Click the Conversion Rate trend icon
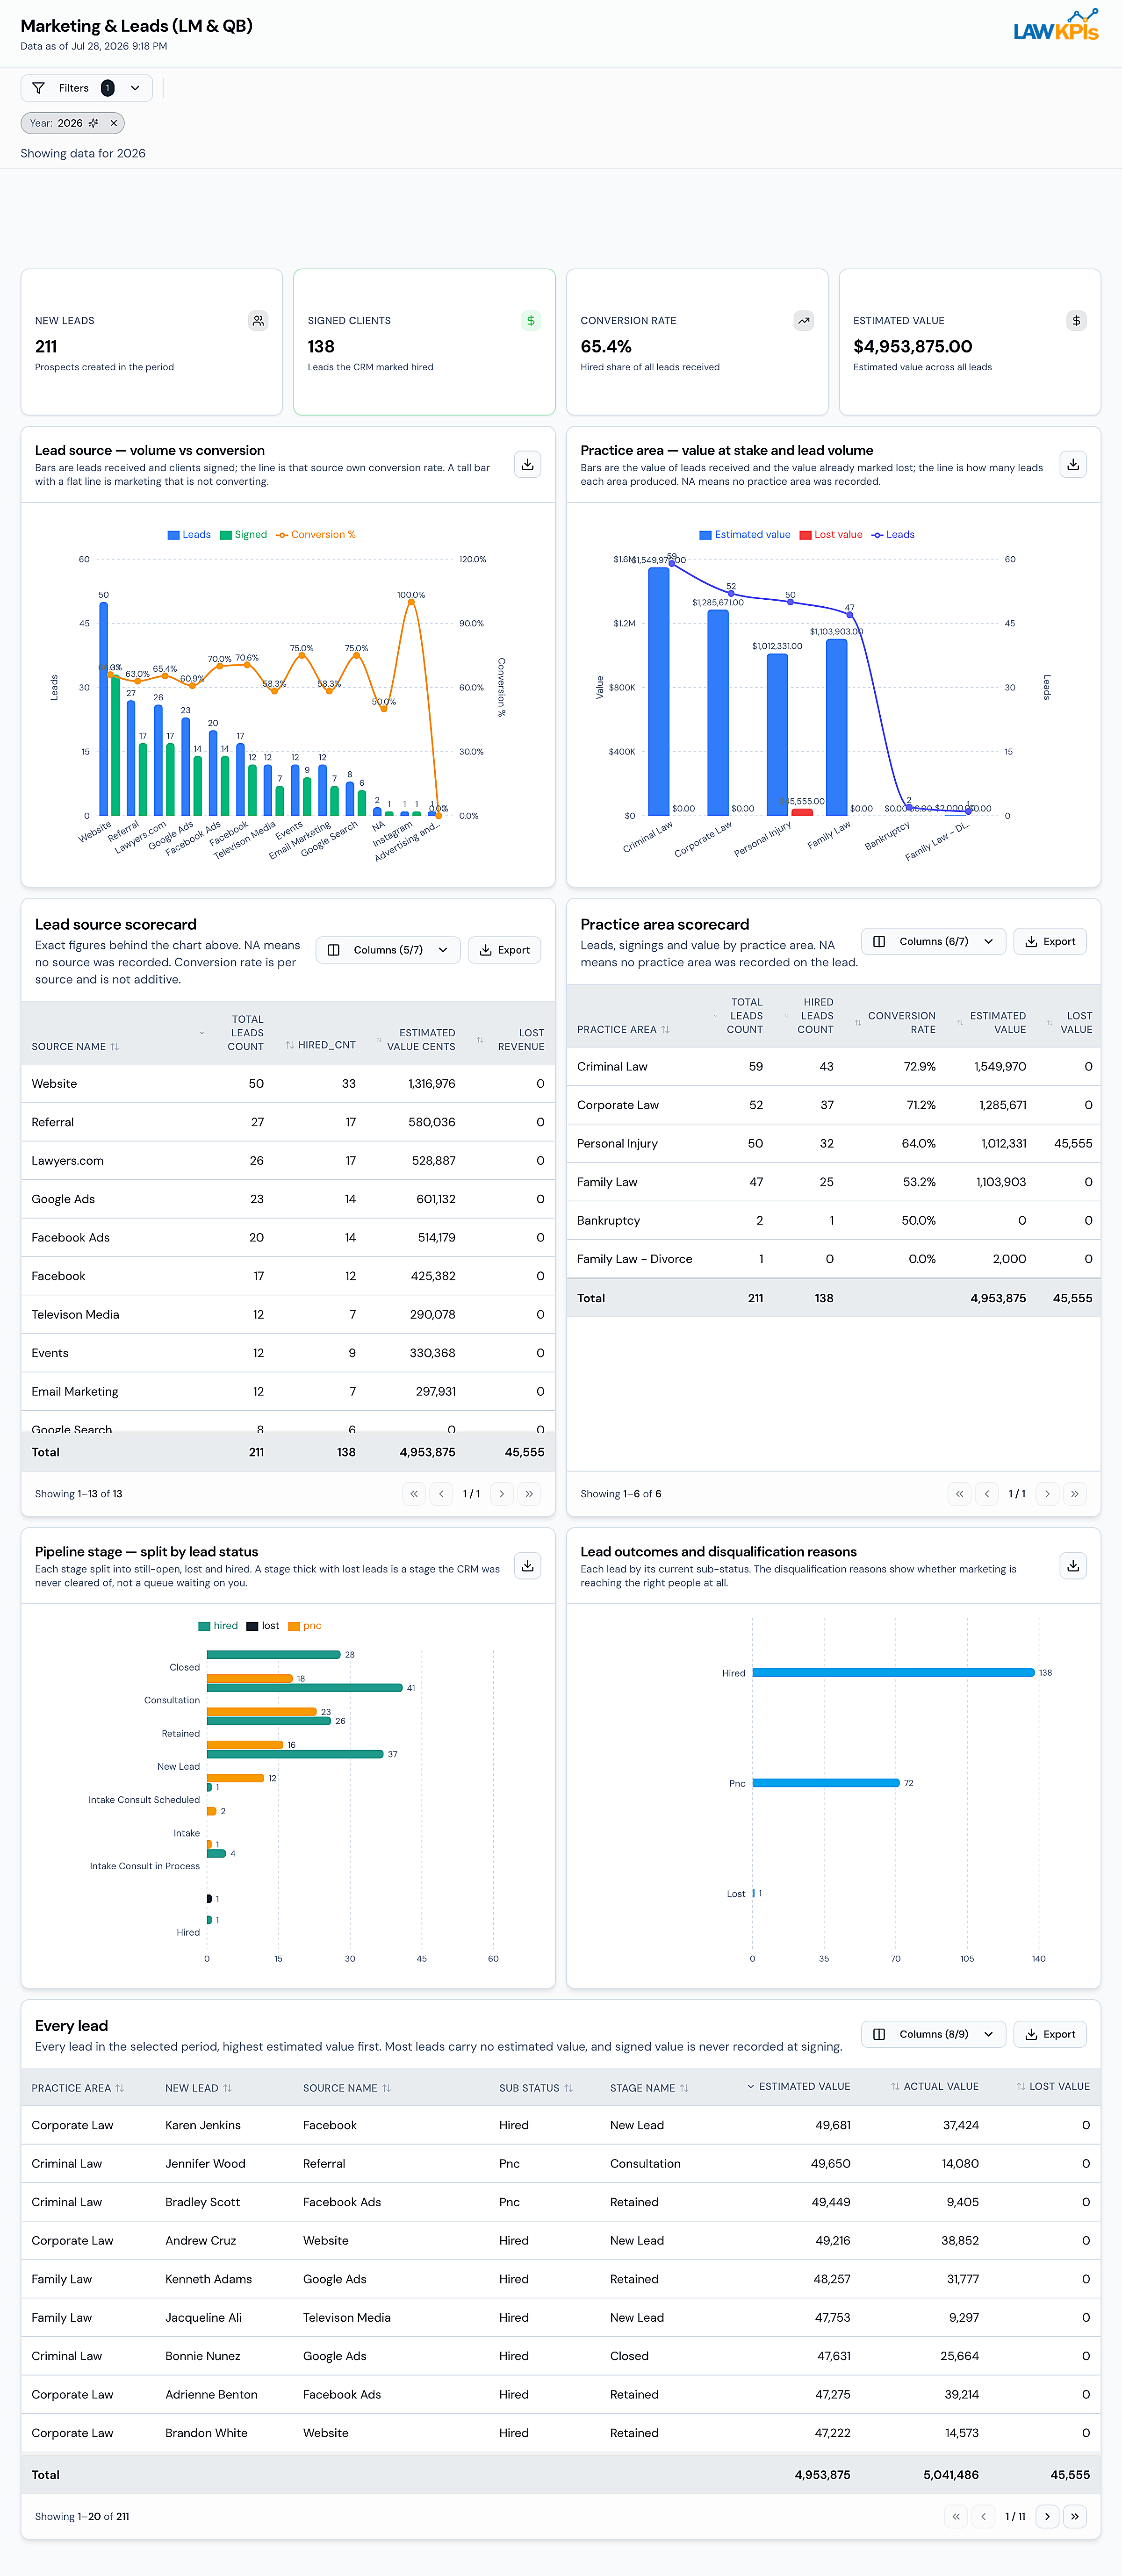 [804, 321]
